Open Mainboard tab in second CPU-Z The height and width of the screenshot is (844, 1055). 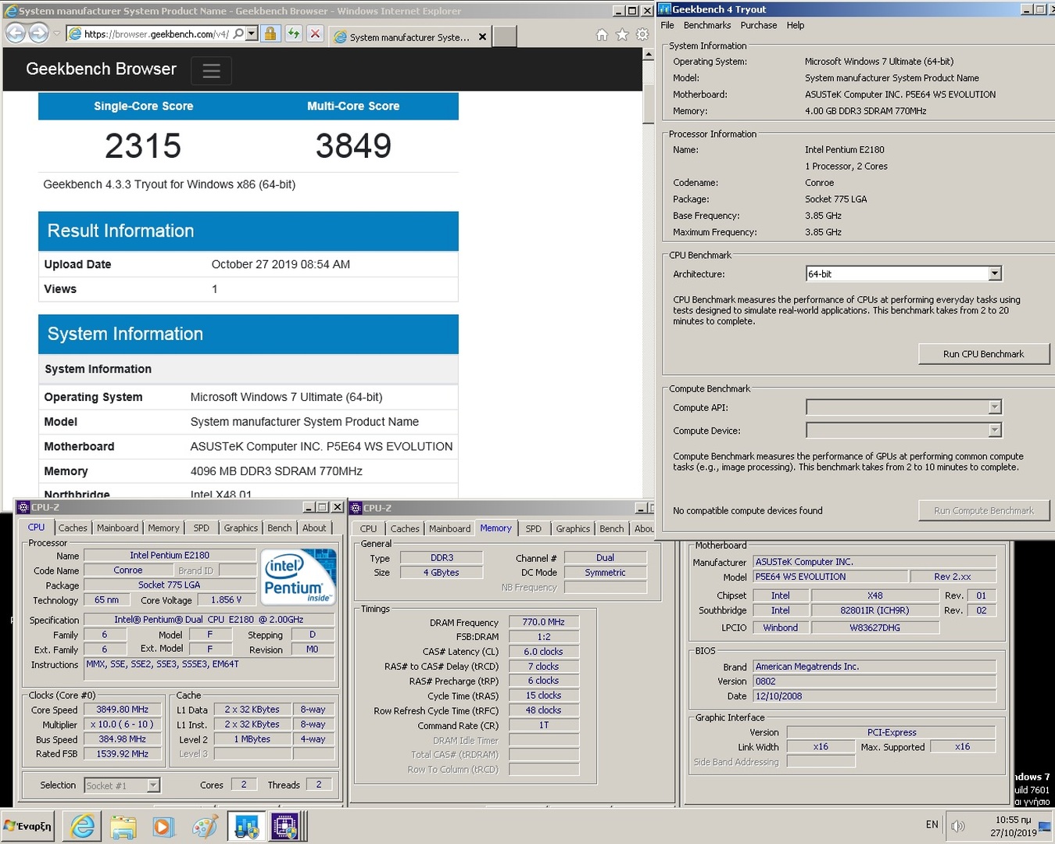pos(449,529)
